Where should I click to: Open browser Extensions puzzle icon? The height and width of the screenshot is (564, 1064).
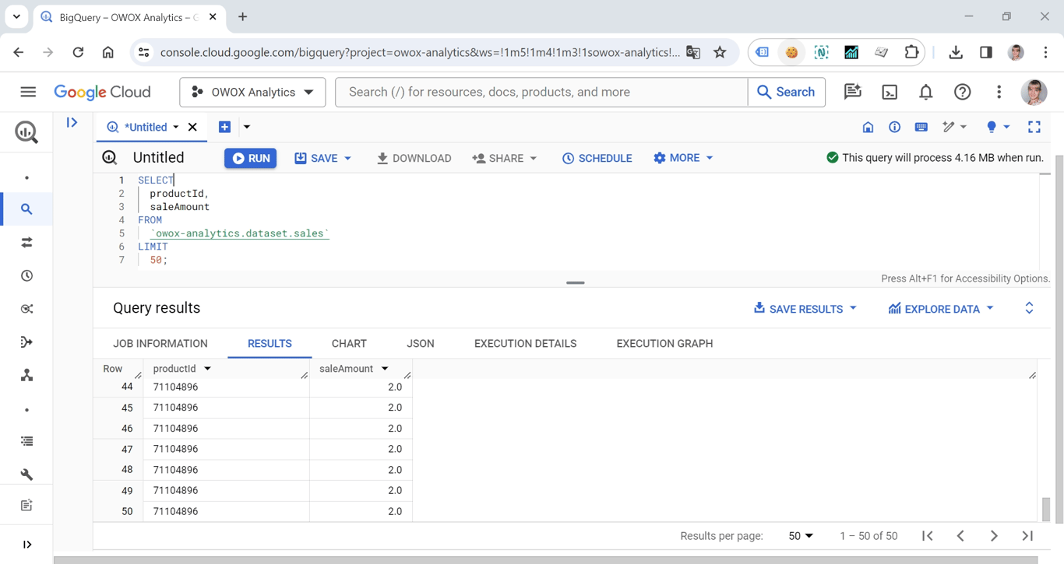911,52
